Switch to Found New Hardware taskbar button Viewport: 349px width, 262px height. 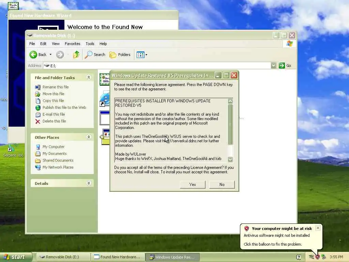point(118,257)
